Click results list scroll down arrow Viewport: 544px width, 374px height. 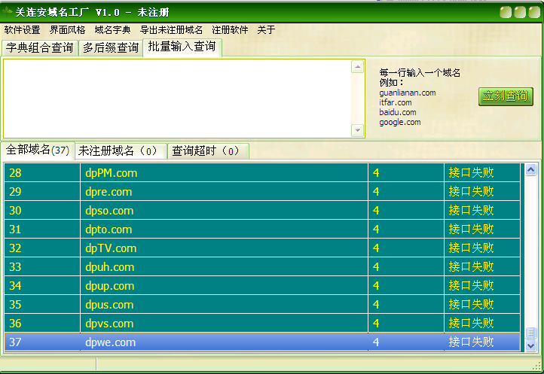(530, 345)
